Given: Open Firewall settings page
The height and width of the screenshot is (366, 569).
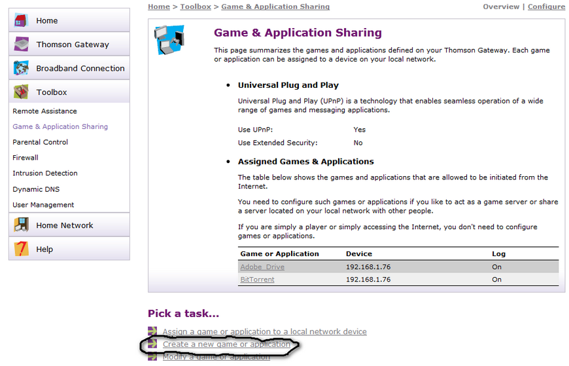Looking at the screenshot, I should click(26, 158).
